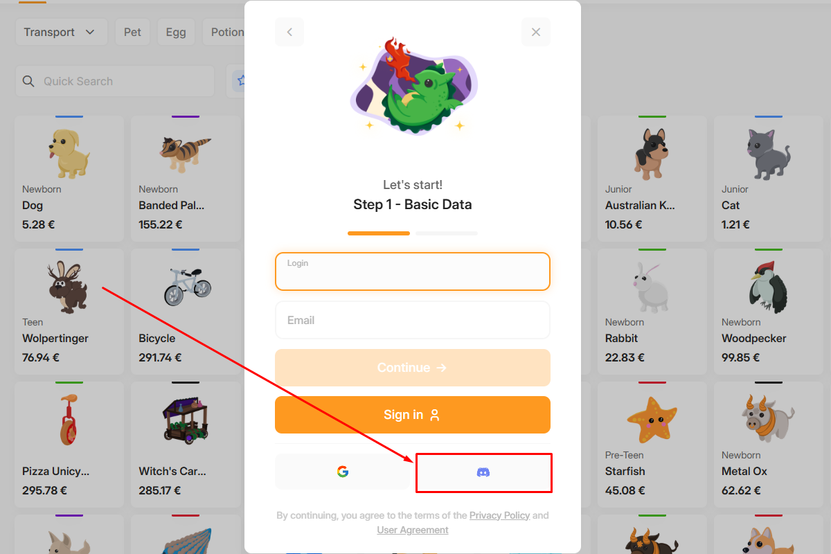The image size is (831, 554).
Task: Click the star favorites icon beside search
Action: click(242, 81)
